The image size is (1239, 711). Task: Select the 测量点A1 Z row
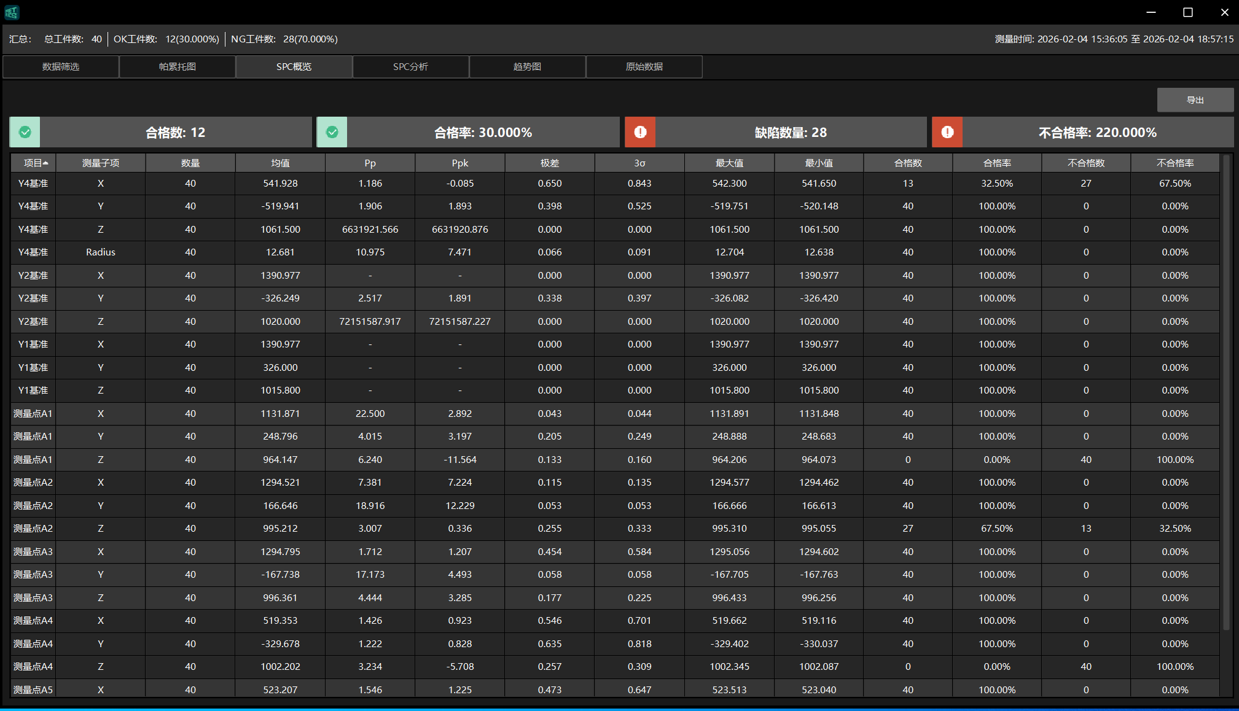point(101,459)
